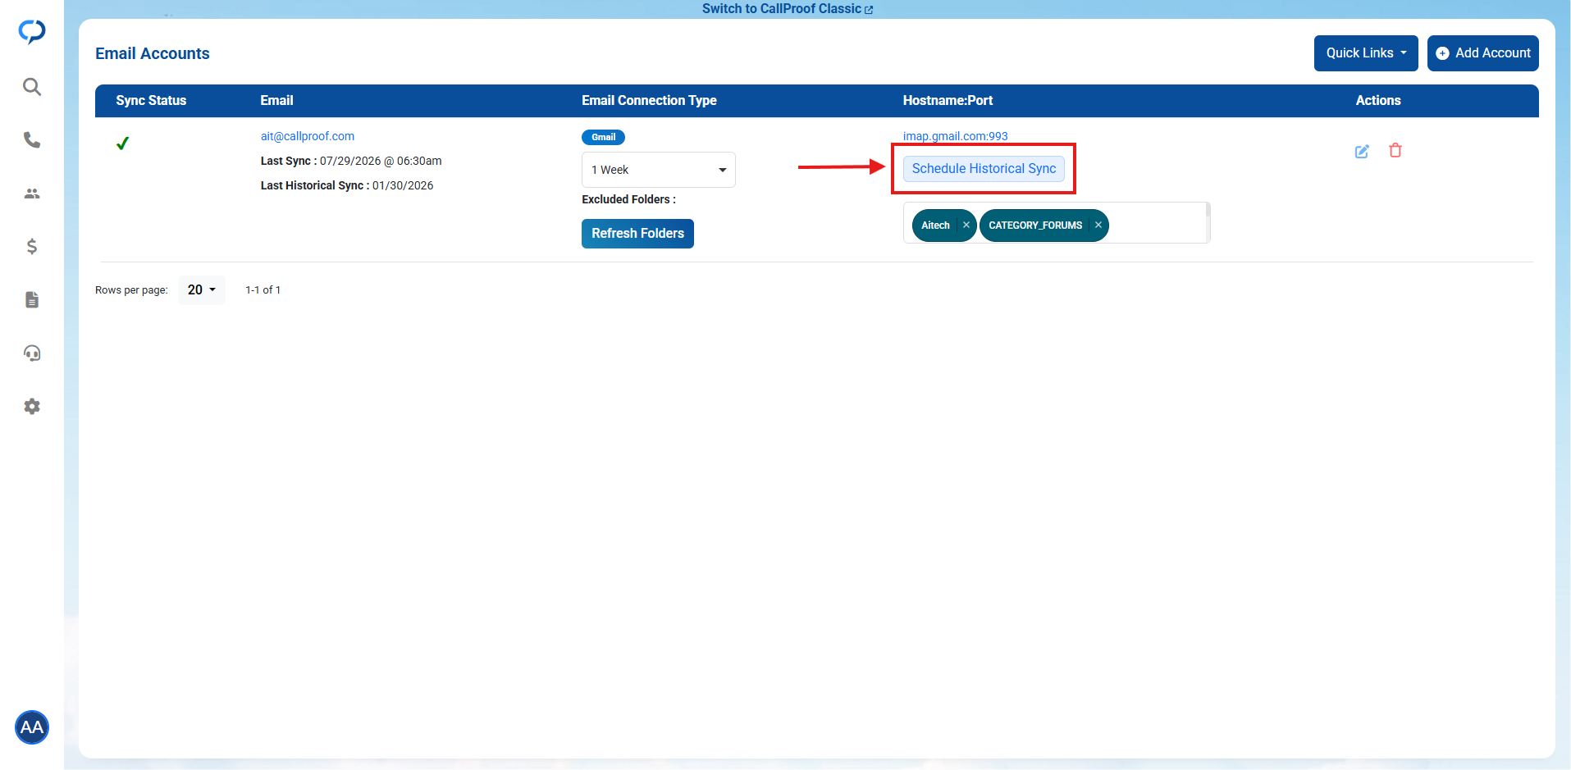Click the Add Account button
This screenshot has width=1571, height=770.
pos(1482,53)
